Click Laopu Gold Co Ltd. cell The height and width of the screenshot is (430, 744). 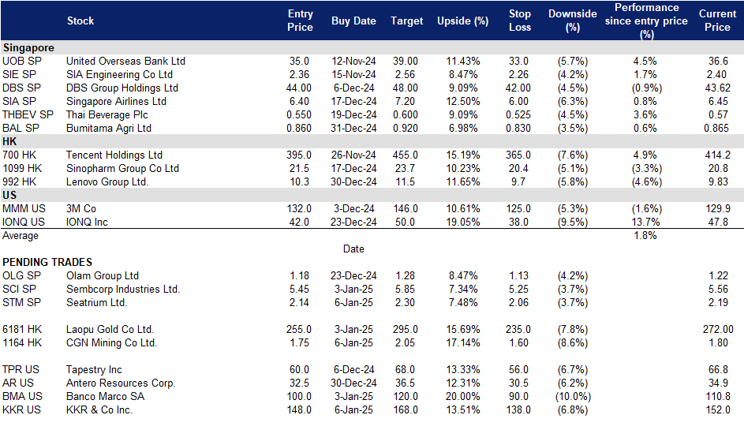click(x=110, y=329)
